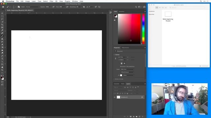211x118 pixels.
Task: Open the Edit Toolbar three-dots menu
Action: point(2,73)
